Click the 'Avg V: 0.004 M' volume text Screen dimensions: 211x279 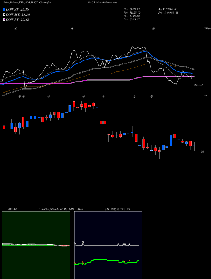tap(167, 9)
